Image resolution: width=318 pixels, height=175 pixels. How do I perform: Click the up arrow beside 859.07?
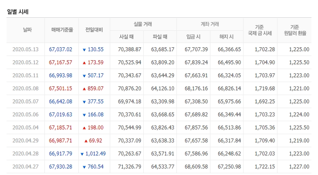click(85, 89)
